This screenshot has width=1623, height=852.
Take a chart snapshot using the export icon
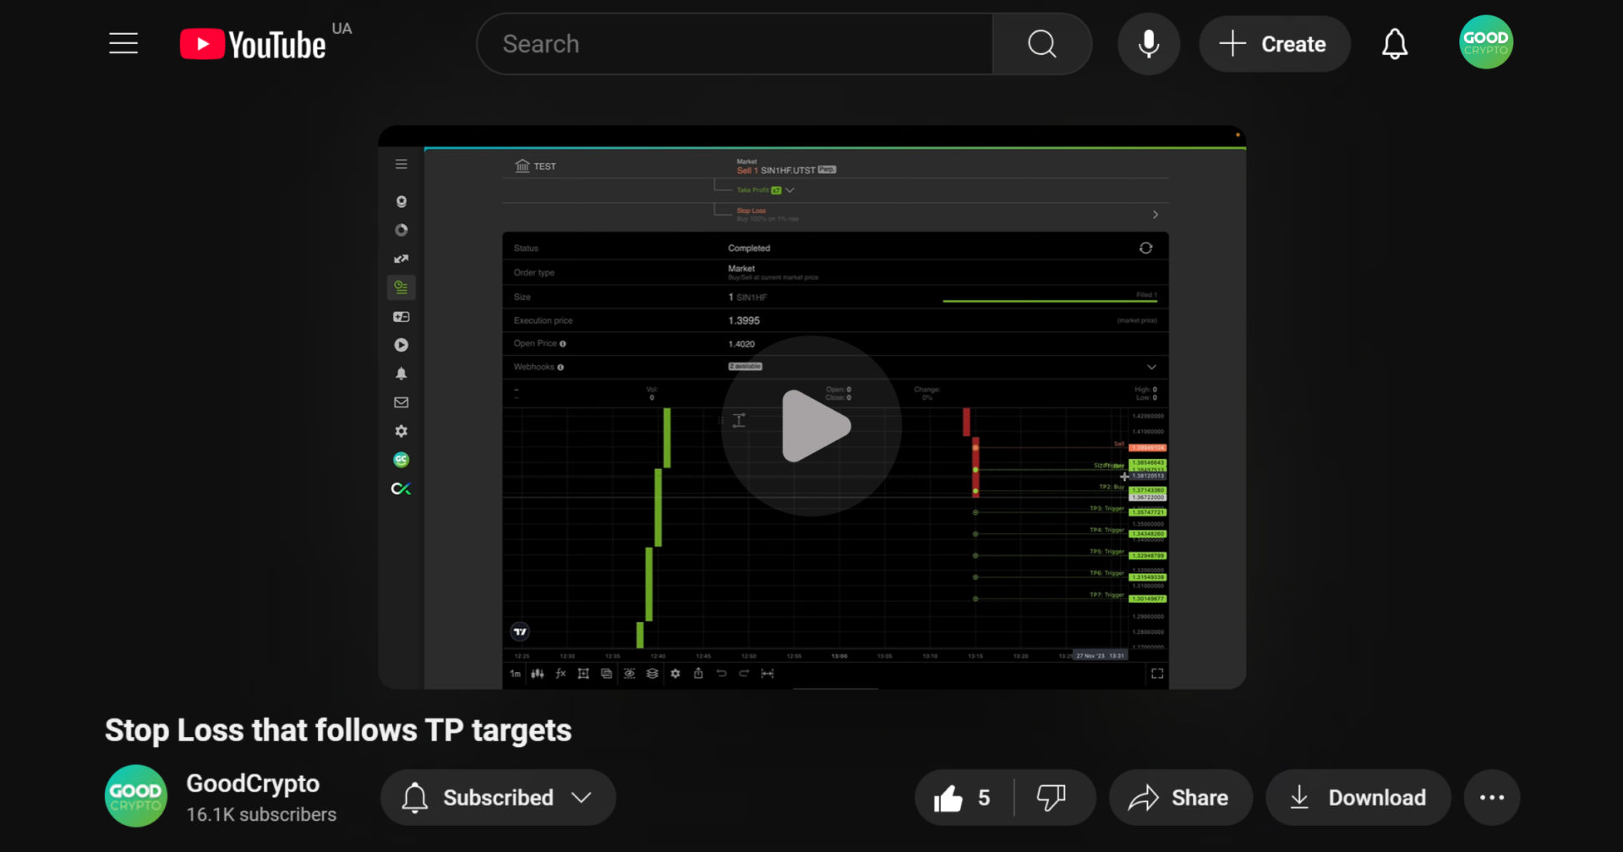pyautogui.click(x=699, y=674)
